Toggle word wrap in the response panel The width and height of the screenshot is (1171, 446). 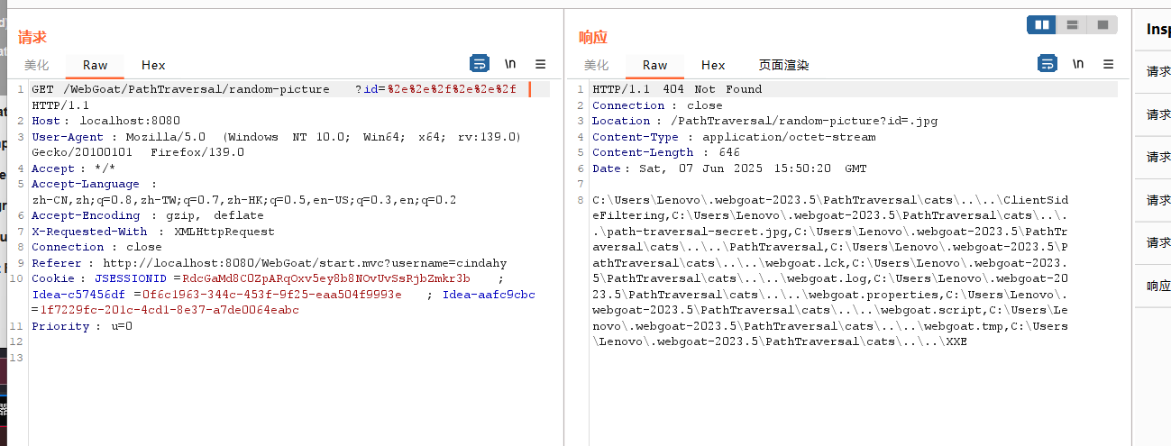[x=1047, y=64]
